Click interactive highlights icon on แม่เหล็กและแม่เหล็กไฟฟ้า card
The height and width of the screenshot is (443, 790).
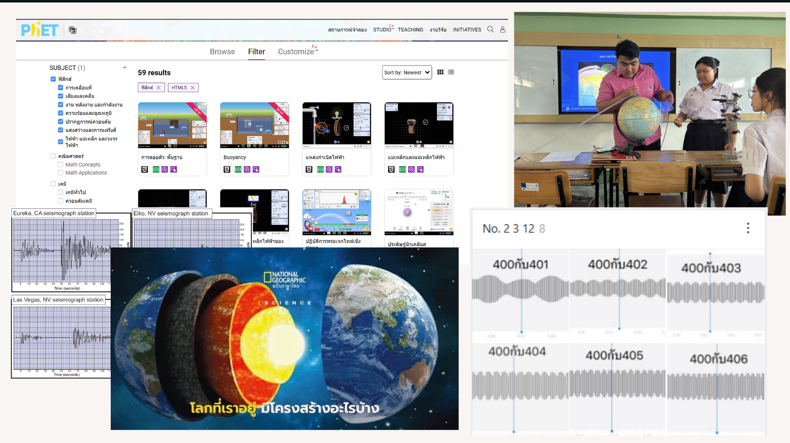pyautogui.click(x=421, y=169)
